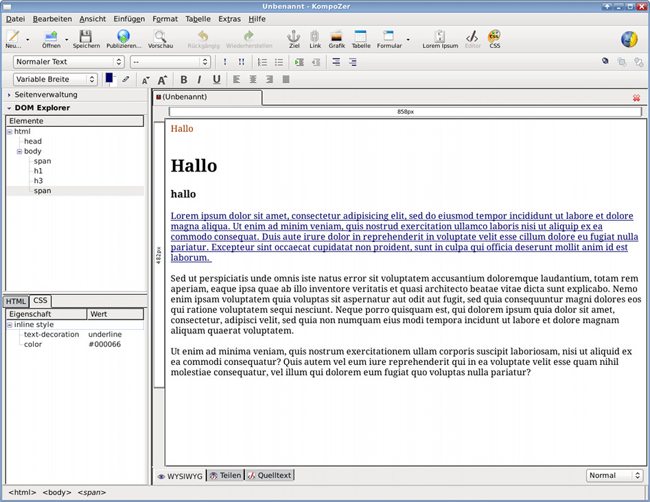Click the Vorschau preview icon

coord(160,37)
